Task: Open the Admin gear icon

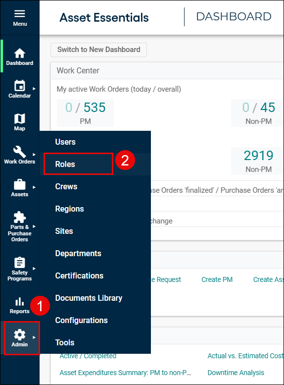Action: [x=20, y=334]
